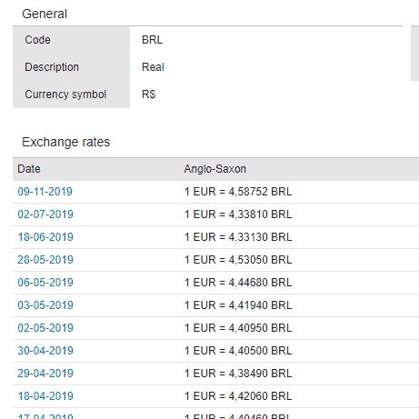Click the General section heading

point(45,14)
